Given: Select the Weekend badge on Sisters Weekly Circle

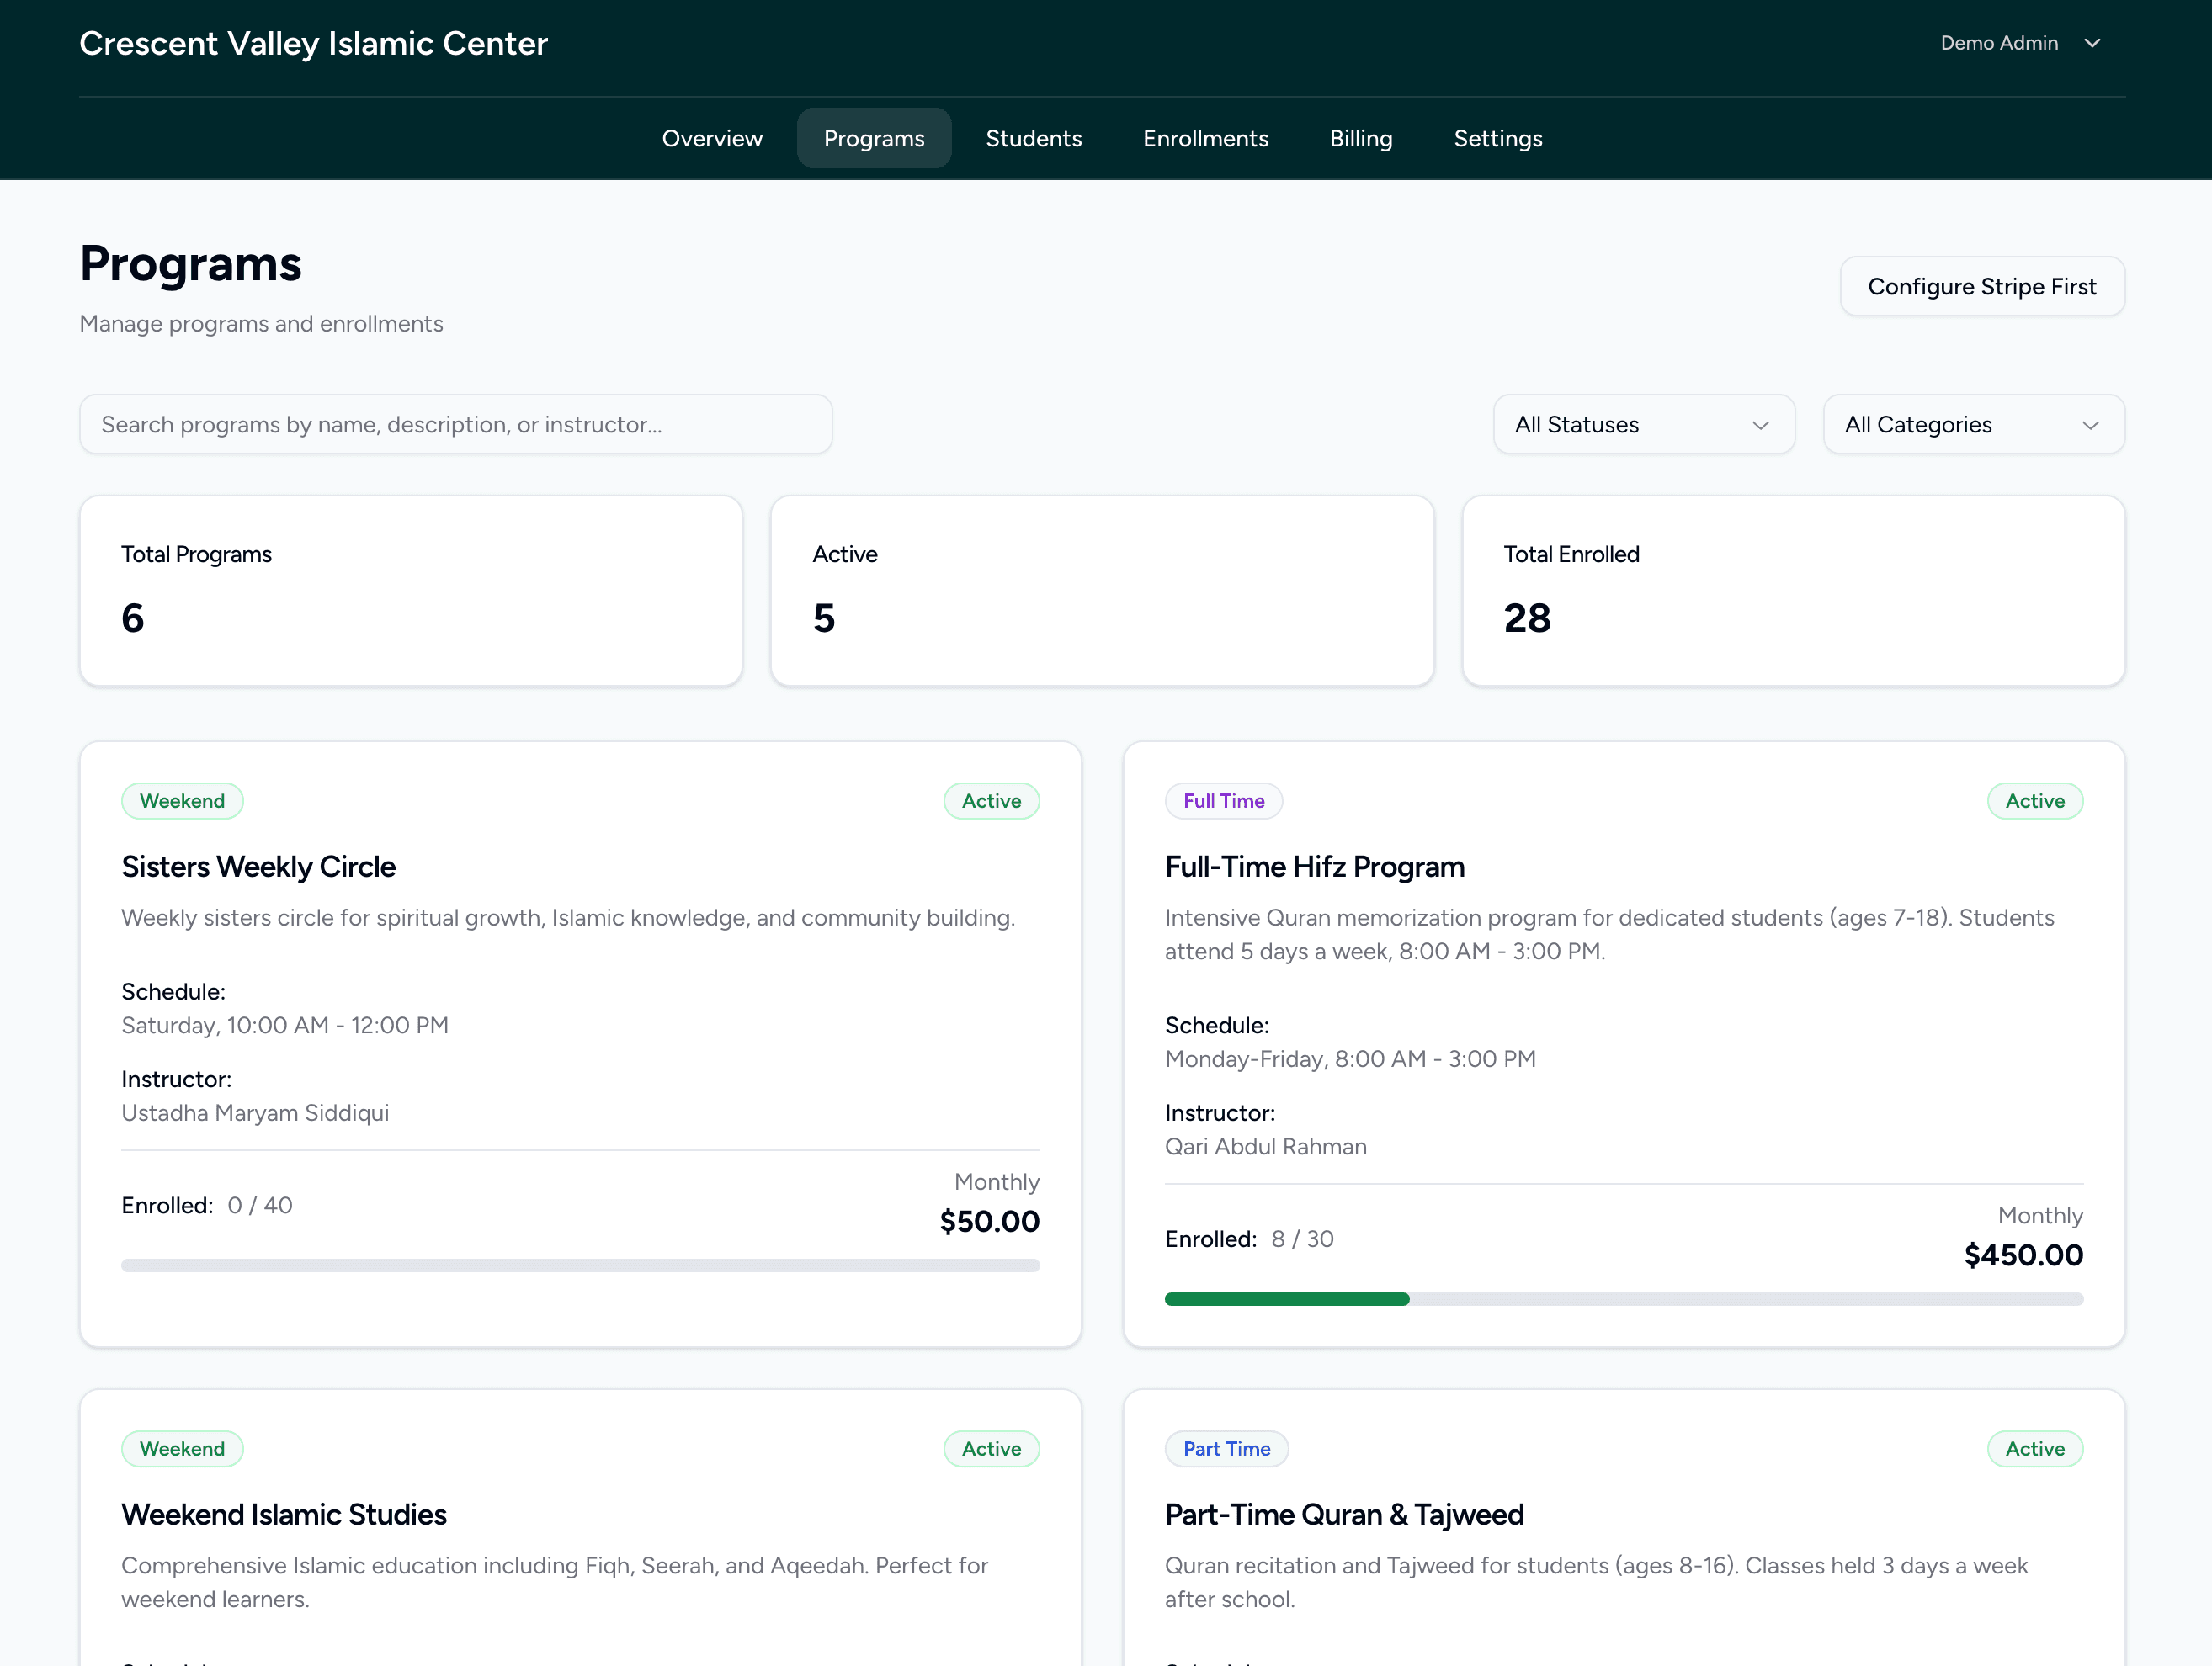Looking at the screenshot, I should click(182, 800).
